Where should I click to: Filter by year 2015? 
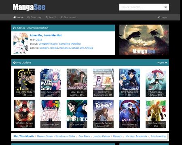(39, 39)
